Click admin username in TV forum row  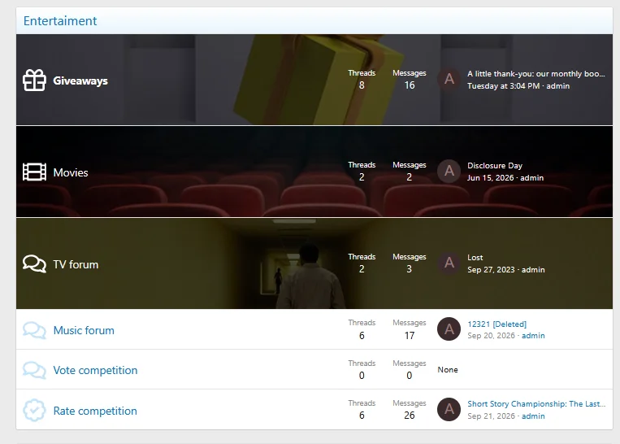[x=533, y=269]
